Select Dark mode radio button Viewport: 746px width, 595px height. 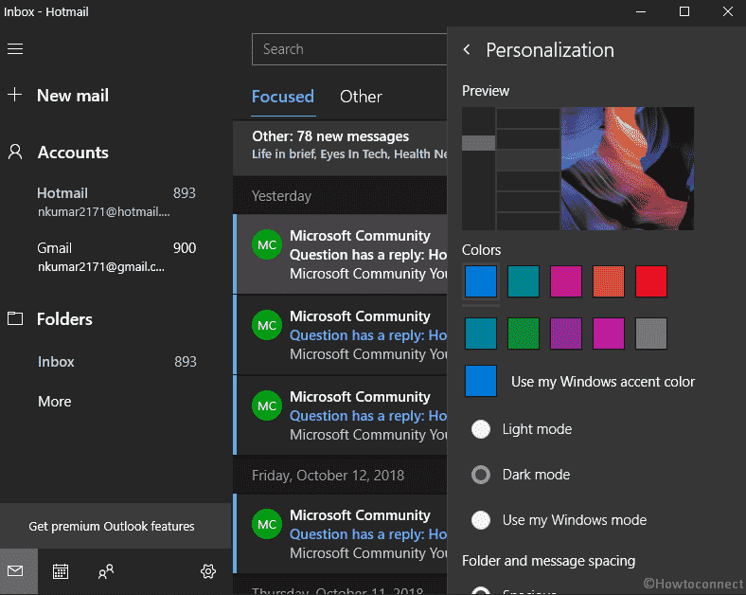[x=481, y=475]
